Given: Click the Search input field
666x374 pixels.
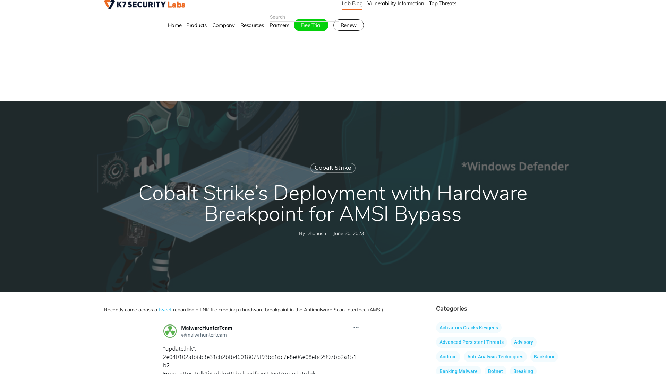Looking at the screenshot, I should [301, 17].
